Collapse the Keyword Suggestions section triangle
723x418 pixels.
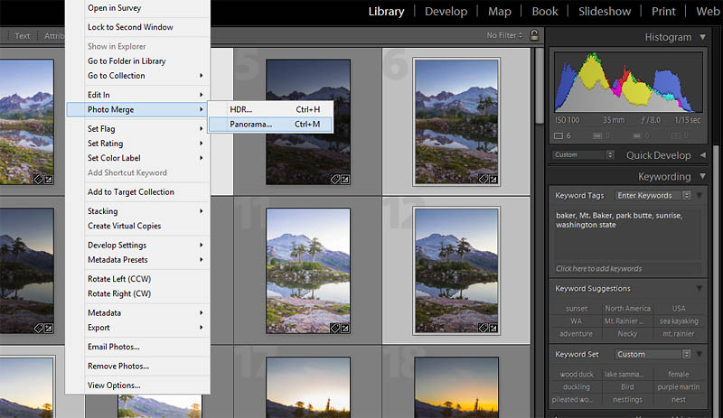pos(700,289)
